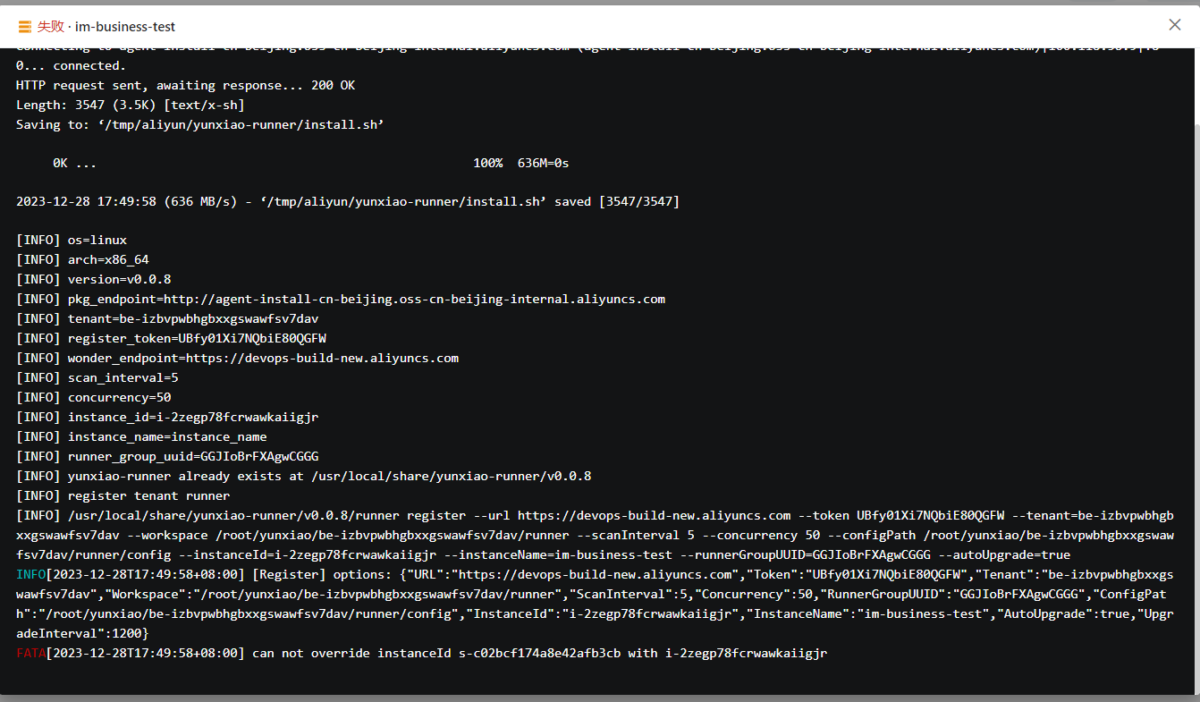Click the 'Length: 3547 (3.5K) [text/x-sh]' line
This screenshot has height=702, width=1200.
point(131,106)
